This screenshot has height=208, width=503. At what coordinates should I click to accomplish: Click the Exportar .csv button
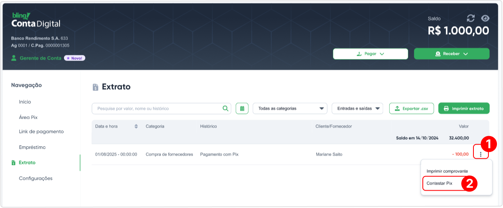click(411, 108)
